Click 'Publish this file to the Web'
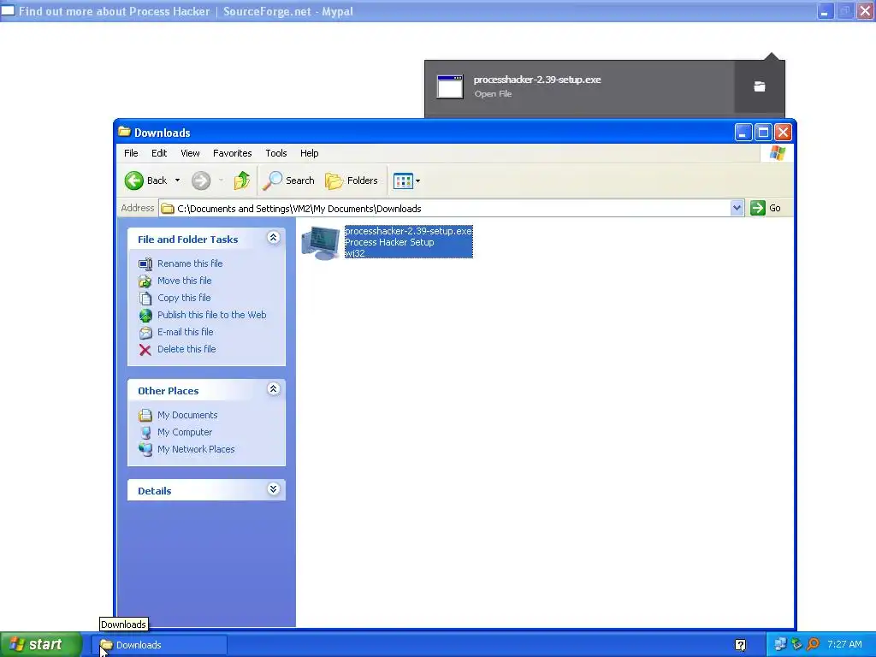 point(212,315)
